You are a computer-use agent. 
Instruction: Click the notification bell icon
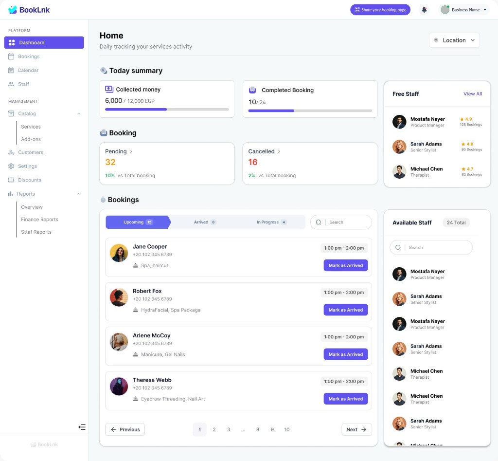424,10
